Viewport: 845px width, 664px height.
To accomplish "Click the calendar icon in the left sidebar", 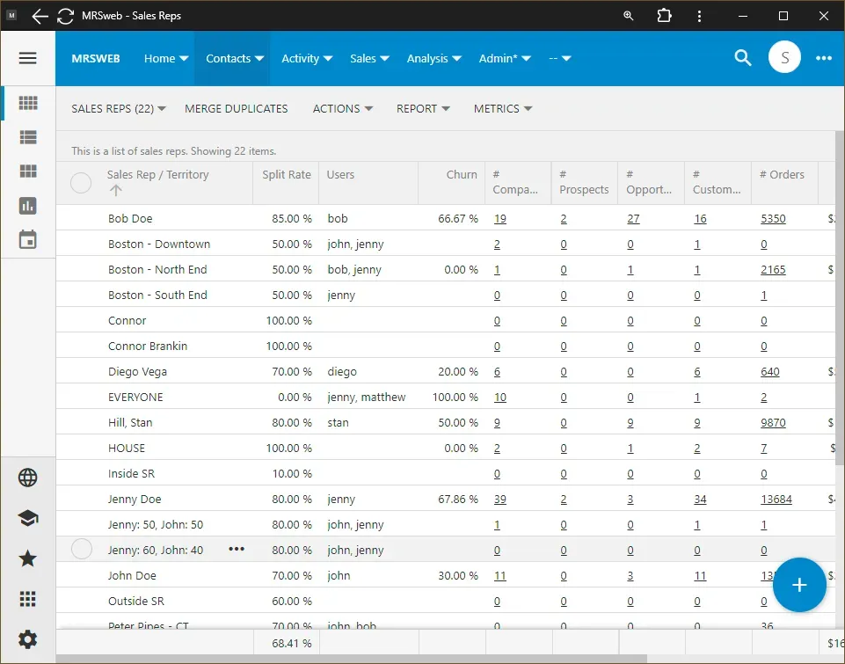I will coord(28,239).
